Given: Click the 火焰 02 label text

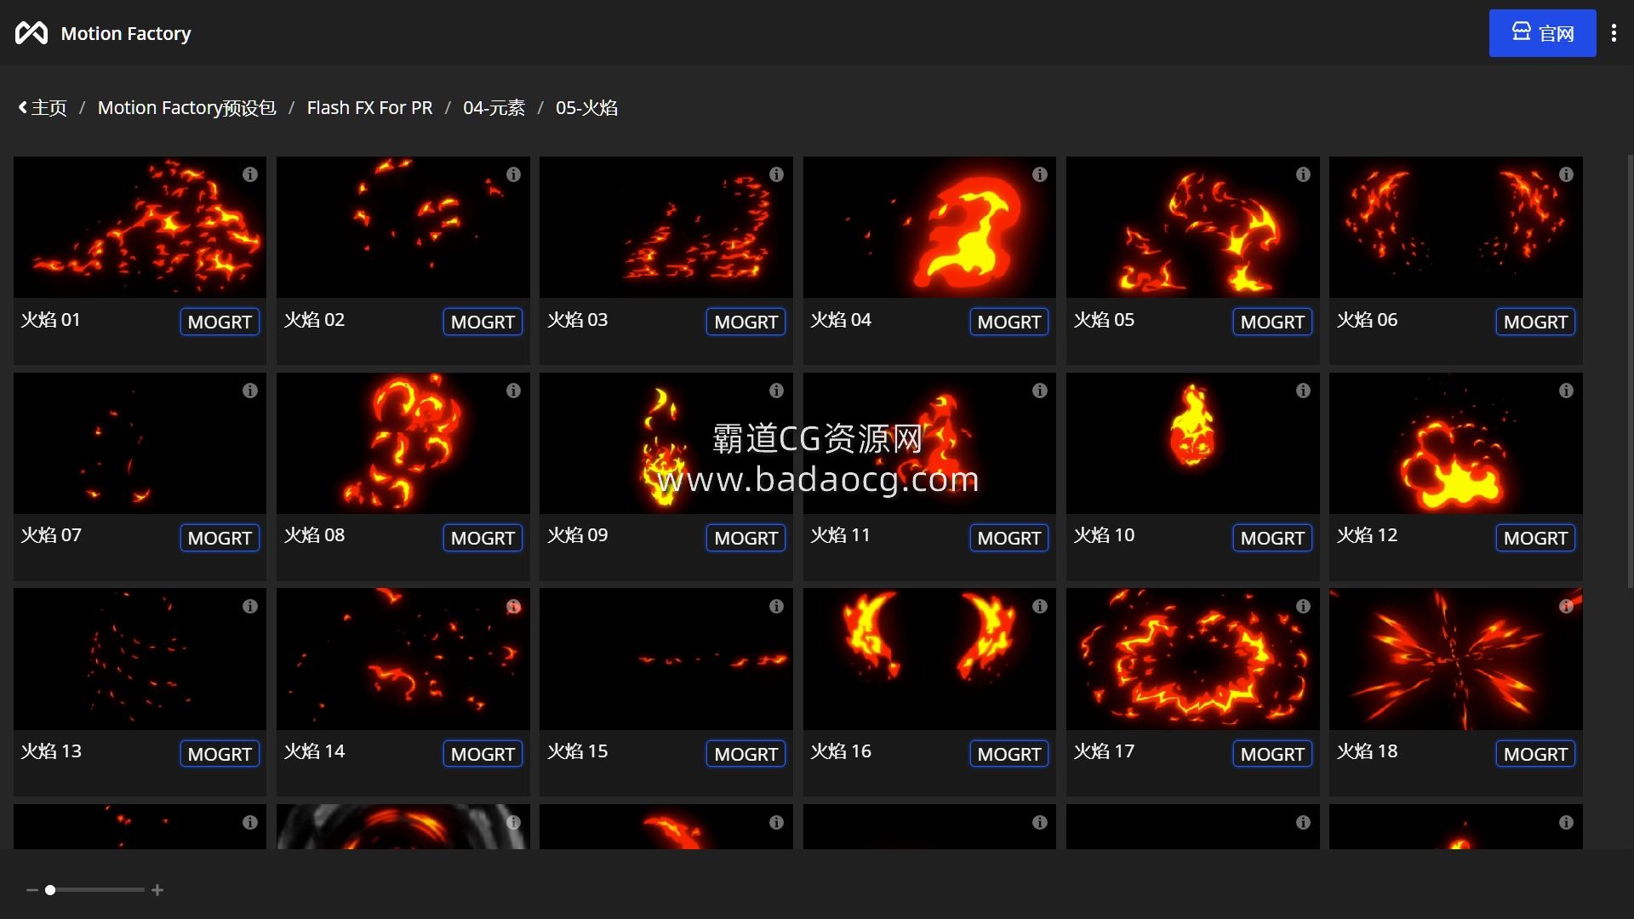Looking at the screenshot, I should pos(314,320).
